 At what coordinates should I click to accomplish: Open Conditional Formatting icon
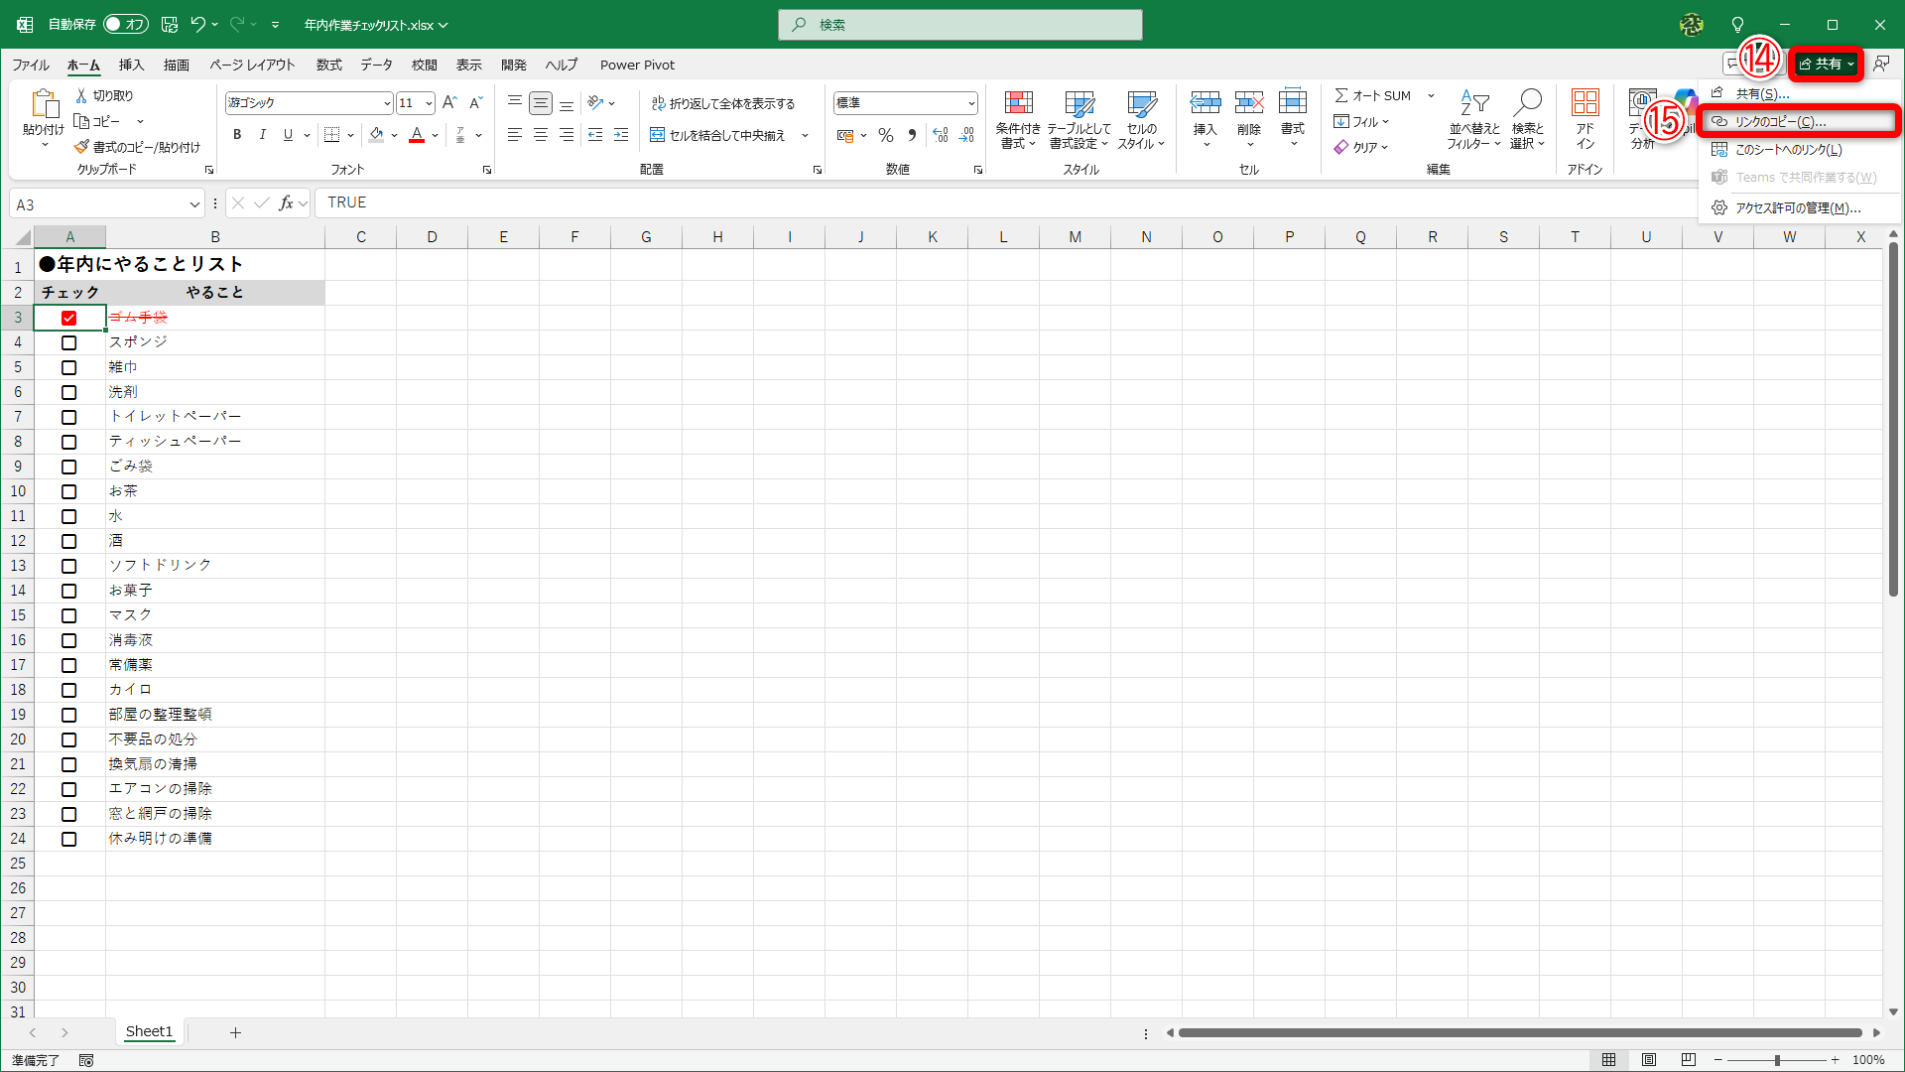tap(1018, 103)
